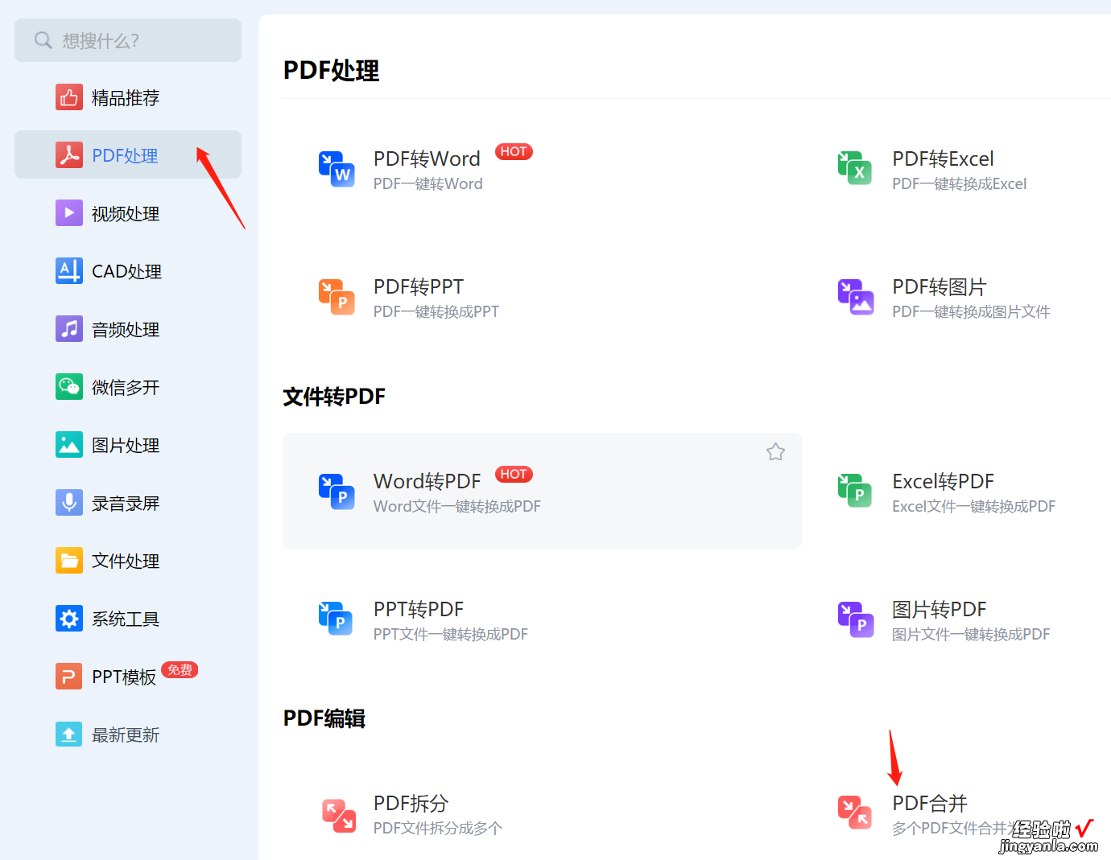Viewport: 1111px width, 860px height.
Task: Switch to the CAD处理 category
Action: [x=128, y=271]
